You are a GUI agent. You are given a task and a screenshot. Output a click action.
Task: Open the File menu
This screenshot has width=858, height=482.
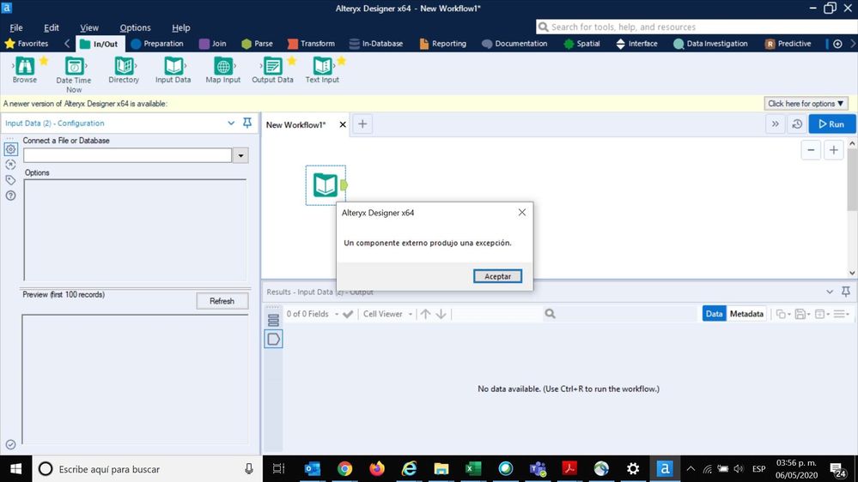(x=15, y=27)
